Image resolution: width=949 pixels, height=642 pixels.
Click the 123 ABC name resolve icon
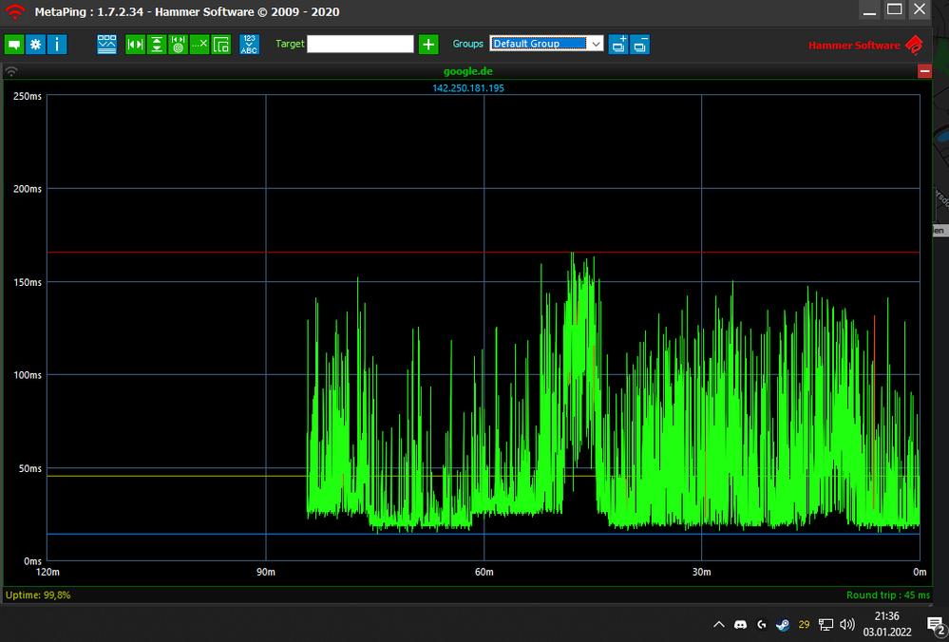[x=249, y=45]
